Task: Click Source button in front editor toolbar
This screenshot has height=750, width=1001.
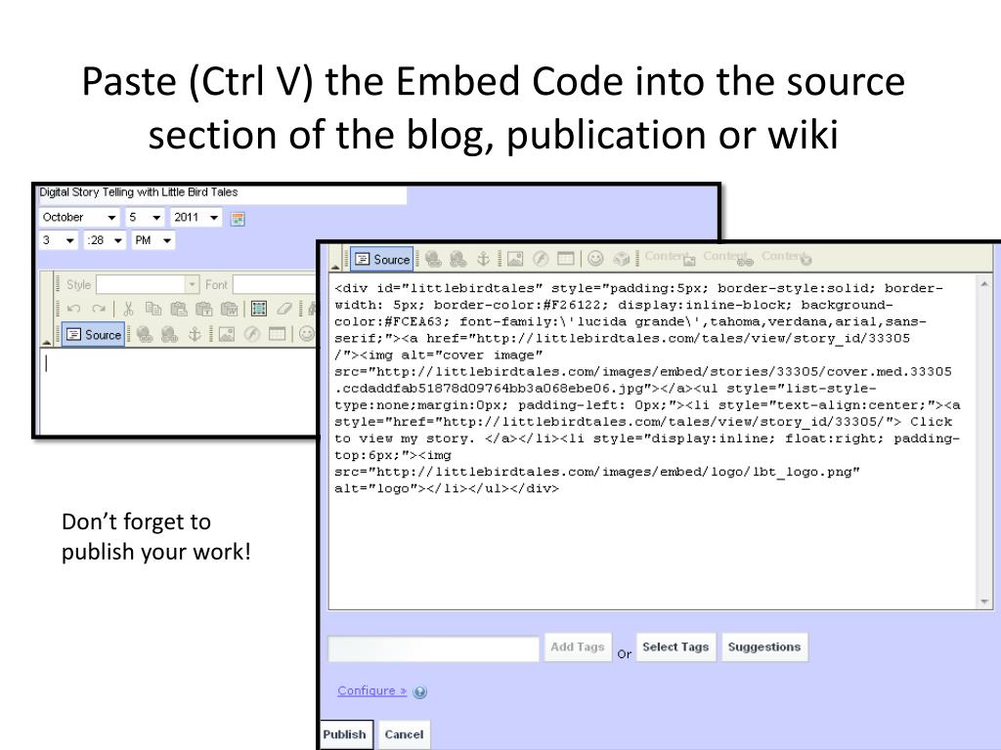Action: [382, 259]
